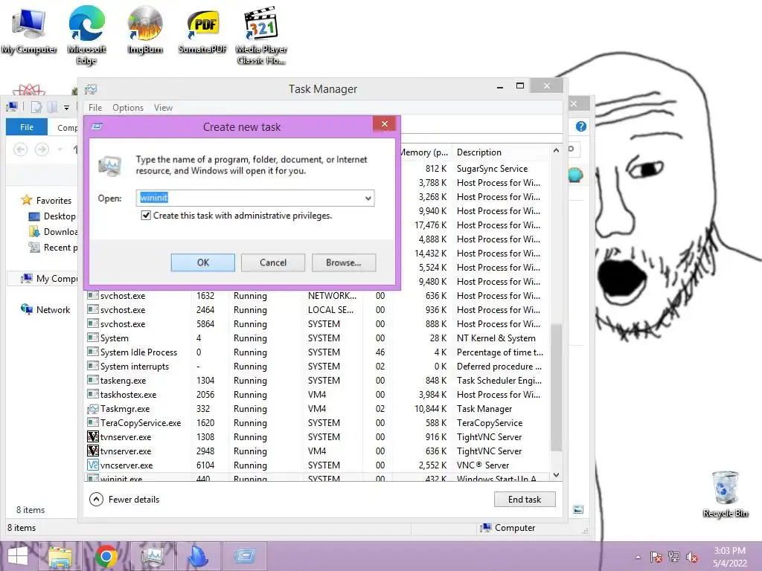Open SumatraPDF desktop shortcut

tap(202, 31)
